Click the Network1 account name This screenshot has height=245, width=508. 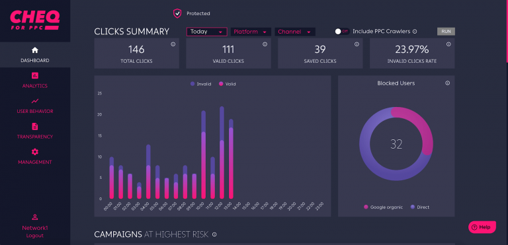pos(35,228)
